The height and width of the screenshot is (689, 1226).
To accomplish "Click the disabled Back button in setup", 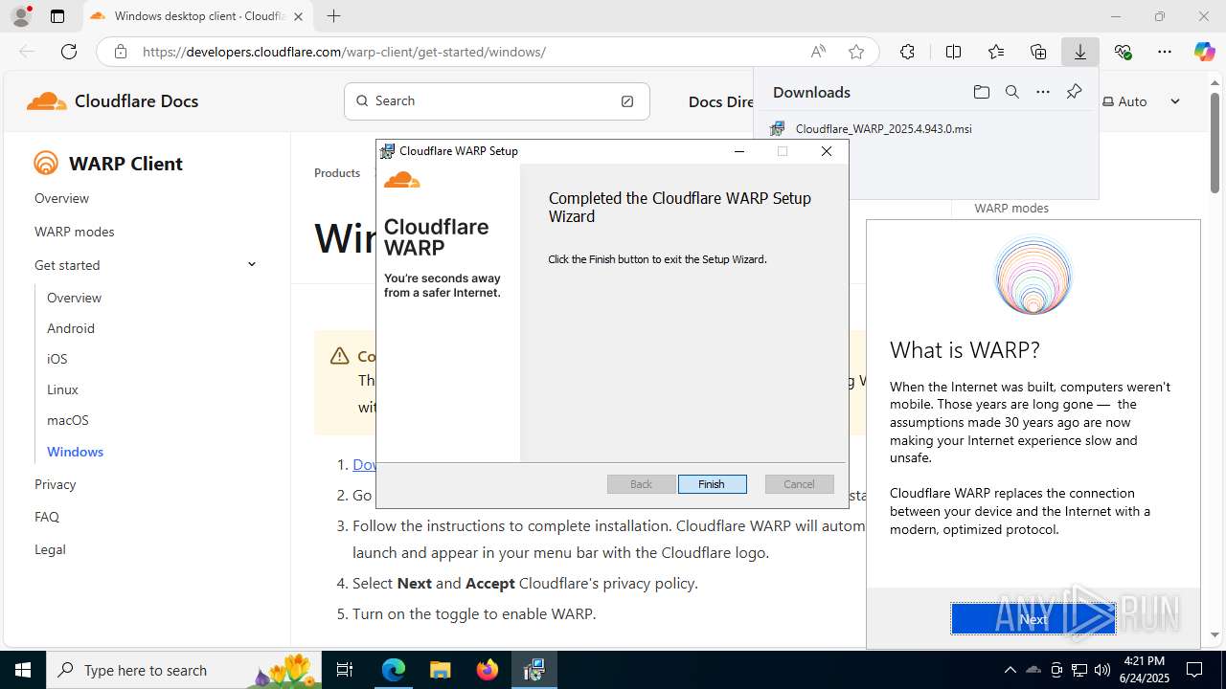I will [x=641, y=484].
